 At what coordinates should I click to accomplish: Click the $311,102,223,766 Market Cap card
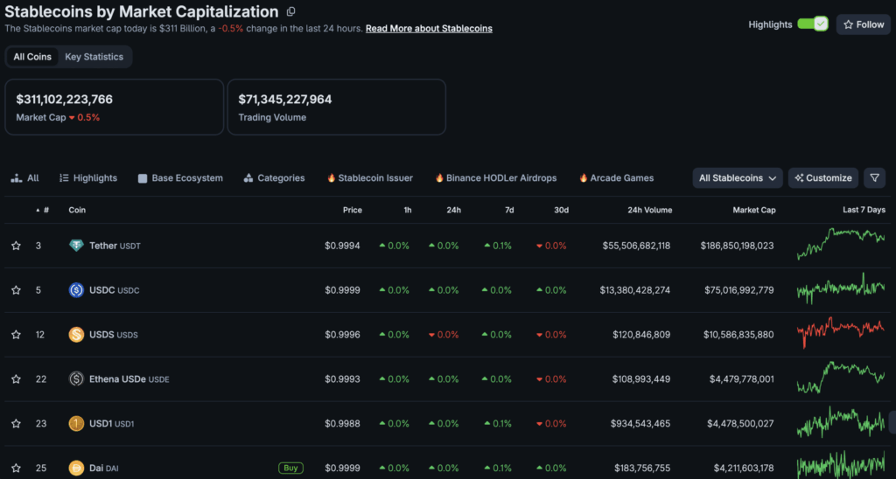[115, 107]
